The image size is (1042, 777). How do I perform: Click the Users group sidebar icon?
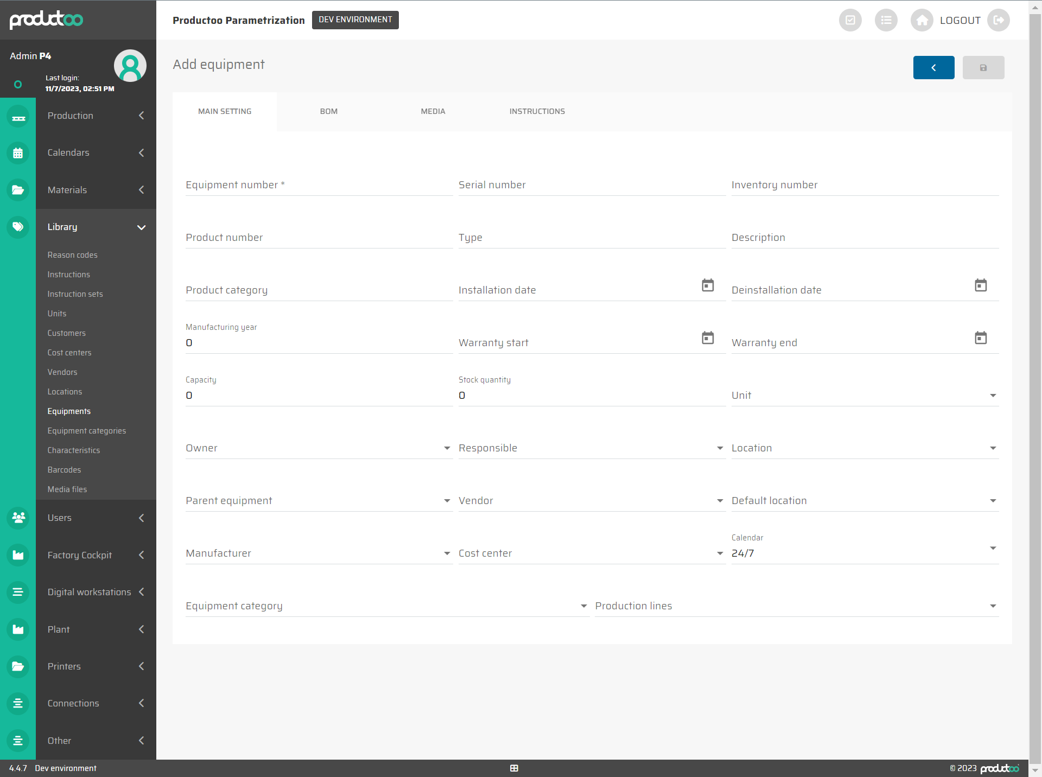tap(18, 518)
